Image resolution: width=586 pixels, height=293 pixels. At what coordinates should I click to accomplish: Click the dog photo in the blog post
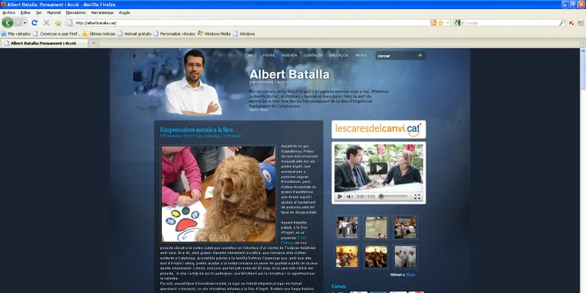point(219,194)
